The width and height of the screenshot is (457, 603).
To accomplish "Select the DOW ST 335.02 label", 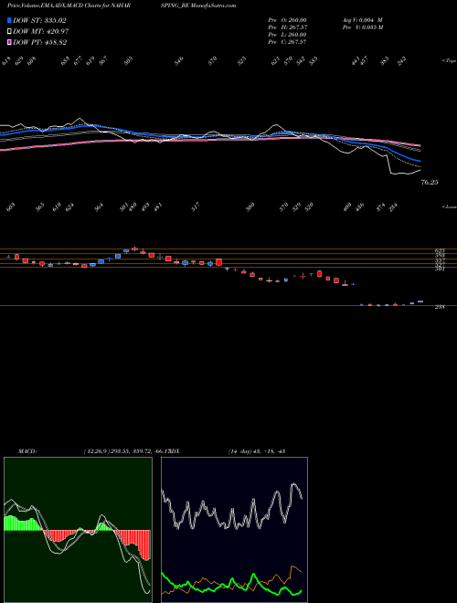I will [x=39, y=20].
